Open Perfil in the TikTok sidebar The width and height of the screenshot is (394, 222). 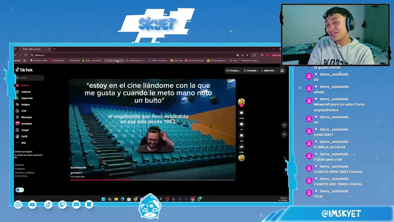tap(22, 136)
